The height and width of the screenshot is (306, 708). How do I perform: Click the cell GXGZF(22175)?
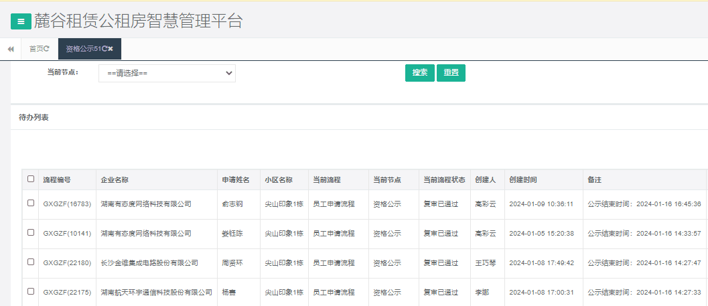pyautogui.click(x=67, y=292)
